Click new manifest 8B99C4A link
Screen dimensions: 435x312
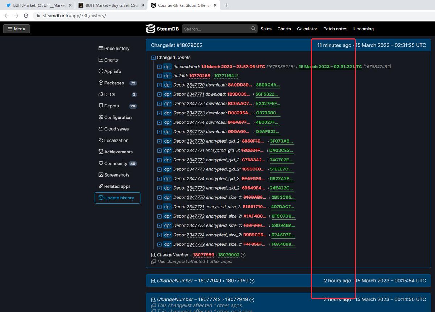(x=268, y=85)
